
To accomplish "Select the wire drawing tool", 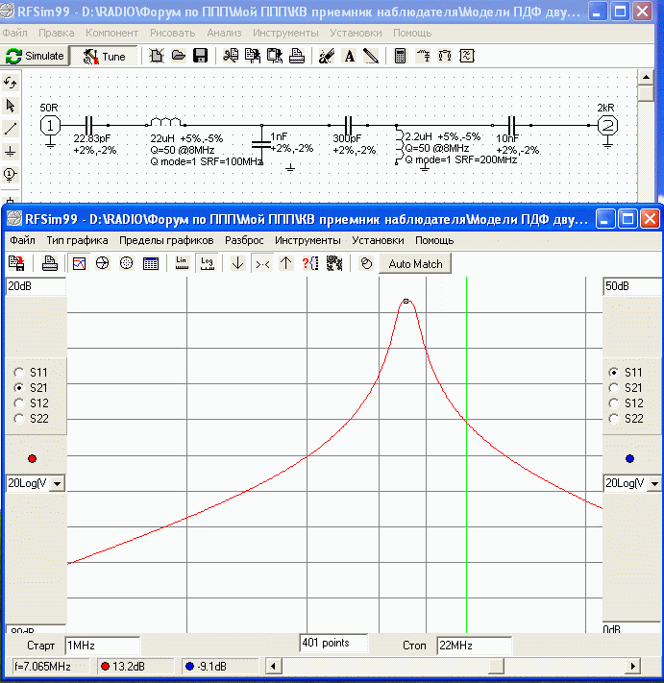I will [10, 129].
